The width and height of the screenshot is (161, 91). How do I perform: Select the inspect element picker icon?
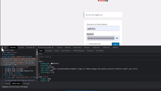2,47
